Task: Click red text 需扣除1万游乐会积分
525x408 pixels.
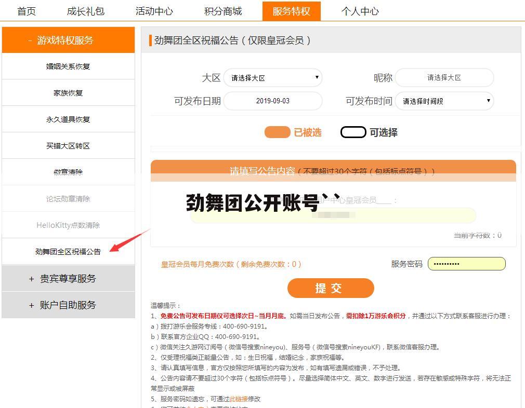Action: (x=376, y=316)
